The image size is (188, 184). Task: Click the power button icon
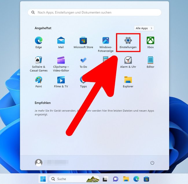pos(152,163)
